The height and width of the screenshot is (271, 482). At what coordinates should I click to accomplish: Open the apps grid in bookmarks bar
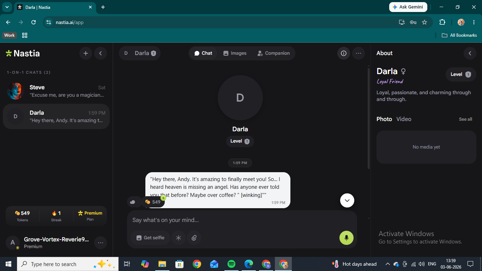(x=25, y=35)
